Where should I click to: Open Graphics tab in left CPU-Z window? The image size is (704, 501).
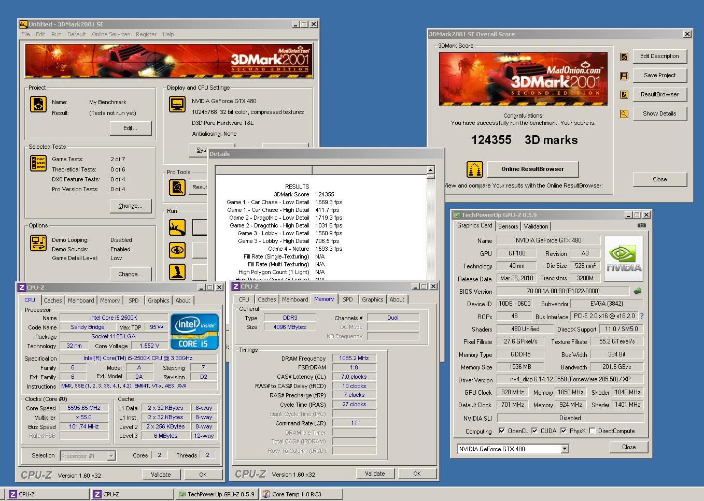[158, 300]
